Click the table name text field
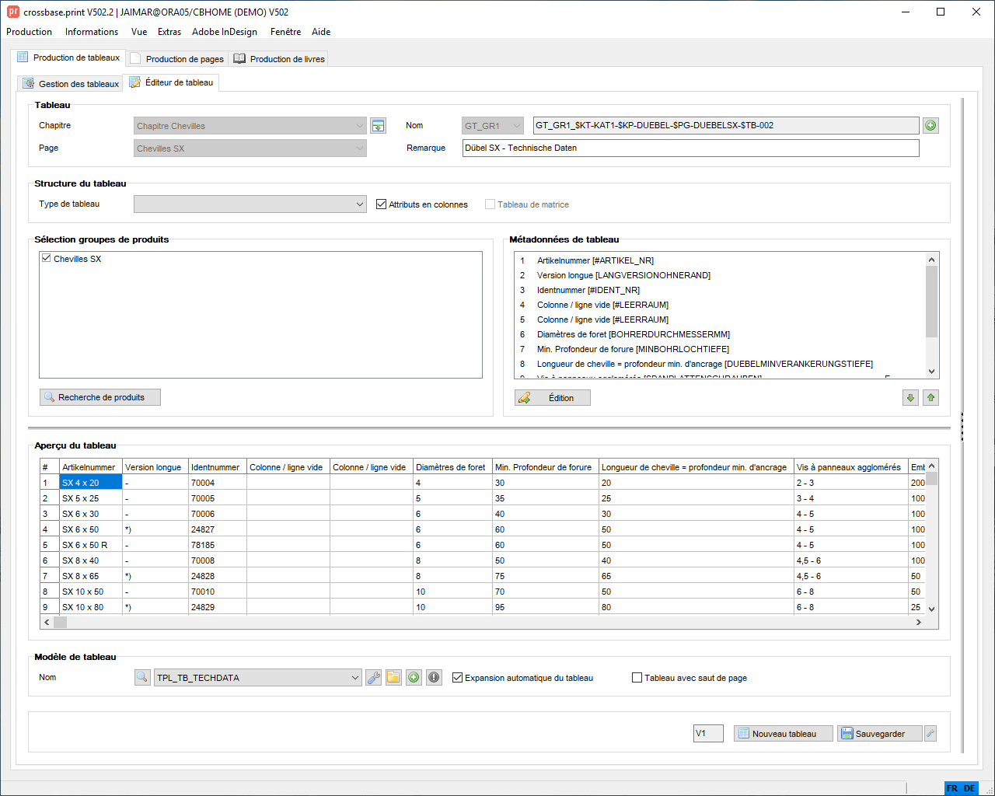The image size is (995, 796). (726, 126)
